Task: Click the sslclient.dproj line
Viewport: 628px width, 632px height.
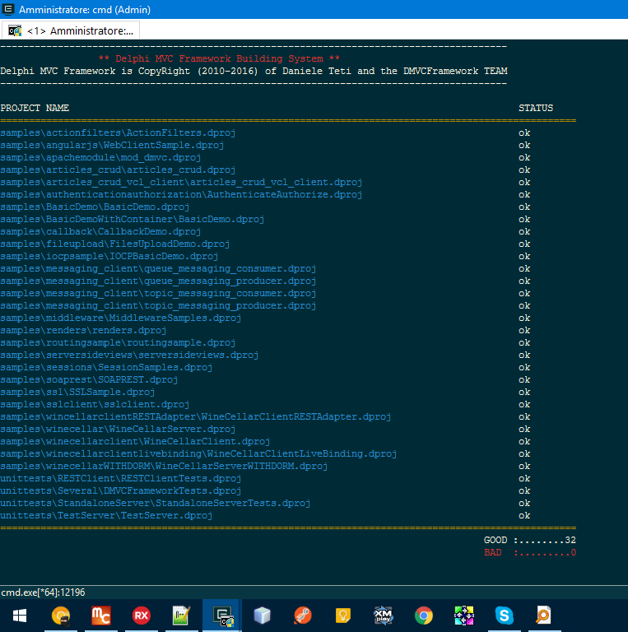Action: 95,405
